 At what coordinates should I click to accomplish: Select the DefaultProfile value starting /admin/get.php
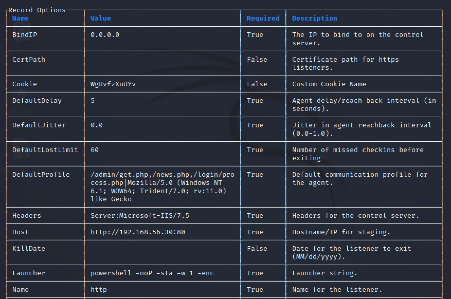coord(163,187)
